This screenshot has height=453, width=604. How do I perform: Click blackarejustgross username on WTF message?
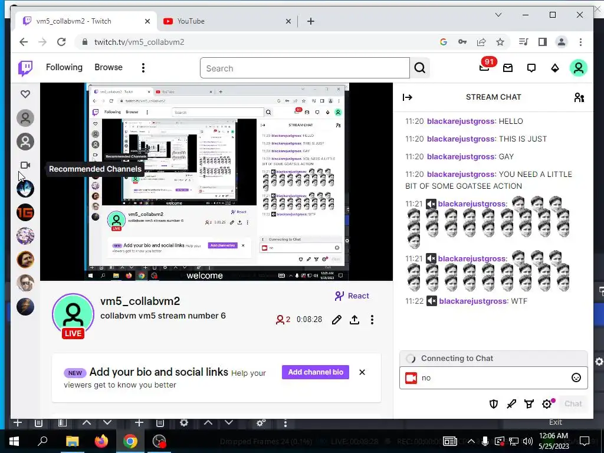[x=473, y=301]
